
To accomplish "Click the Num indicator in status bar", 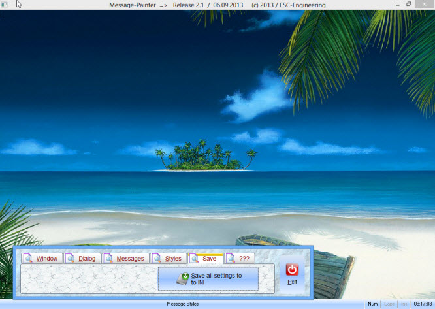I will pyautogui.click(x=372, y=304).
